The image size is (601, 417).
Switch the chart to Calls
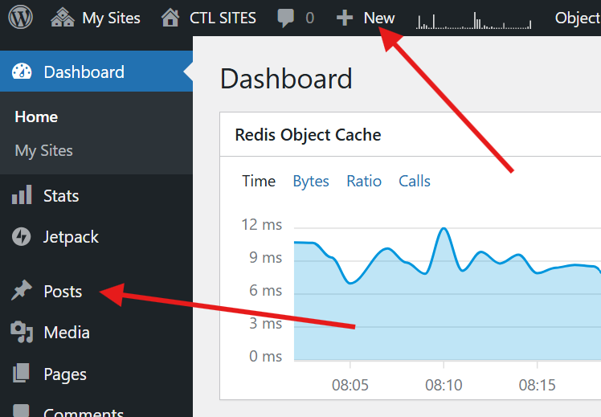point(415,181)
